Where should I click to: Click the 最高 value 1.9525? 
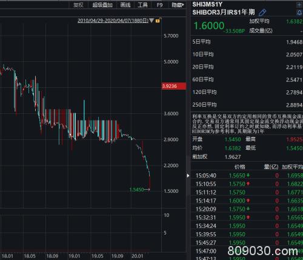coord(295,139)
